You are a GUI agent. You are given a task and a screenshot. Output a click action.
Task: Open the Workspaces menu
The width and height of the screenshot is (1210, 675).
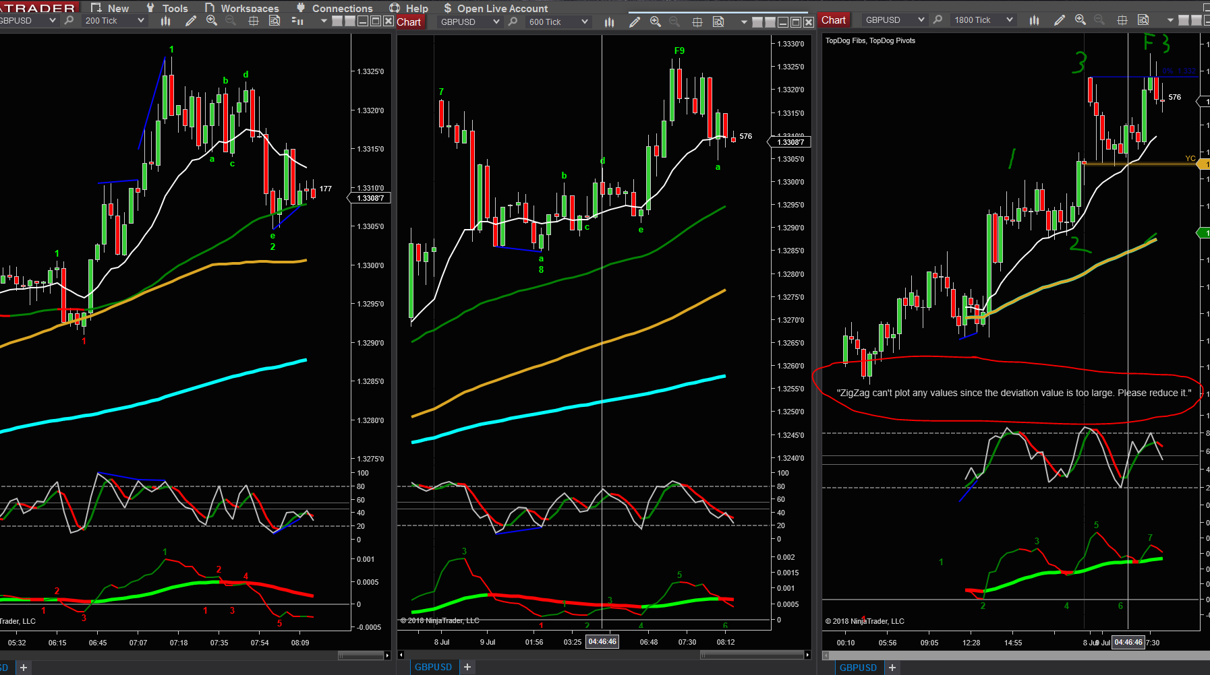point(242,8)
